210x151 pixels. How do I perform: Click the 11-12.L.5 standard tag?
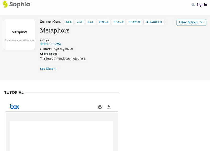pos(118,22)
